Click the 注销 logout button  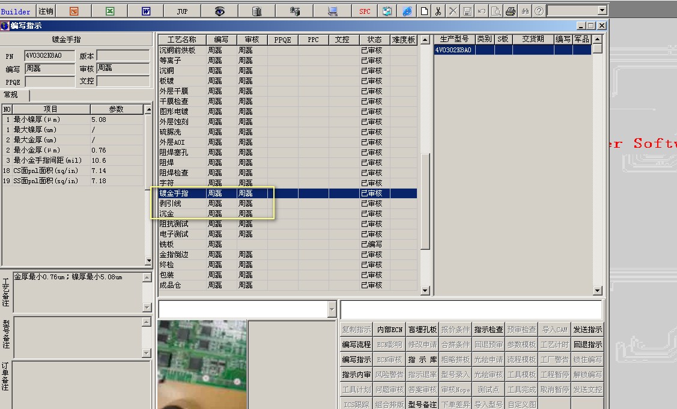(x=45, y=11)
